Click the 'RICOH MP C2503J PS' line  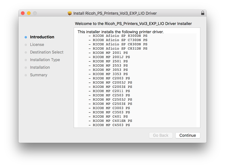pos(110,100)
